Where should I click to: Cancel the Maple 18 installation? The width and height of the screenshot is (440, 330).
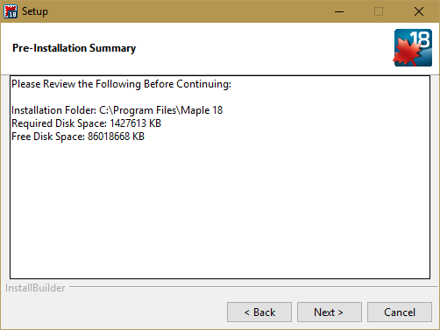click(400, 312)
